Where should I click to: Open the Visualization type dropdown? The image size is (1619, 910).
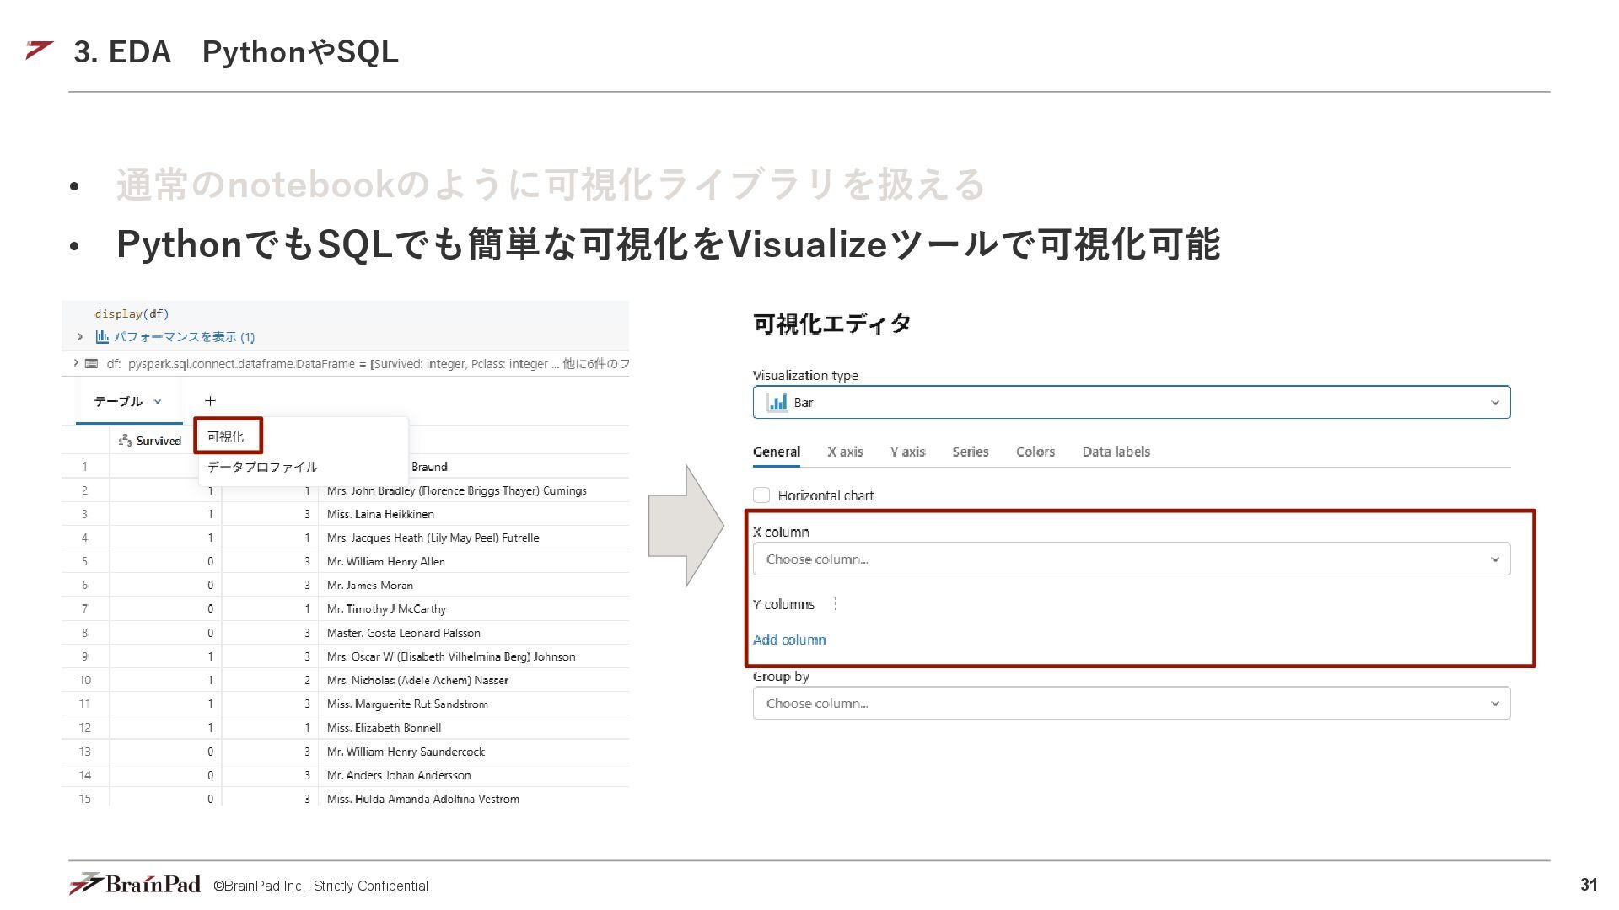1130,403
